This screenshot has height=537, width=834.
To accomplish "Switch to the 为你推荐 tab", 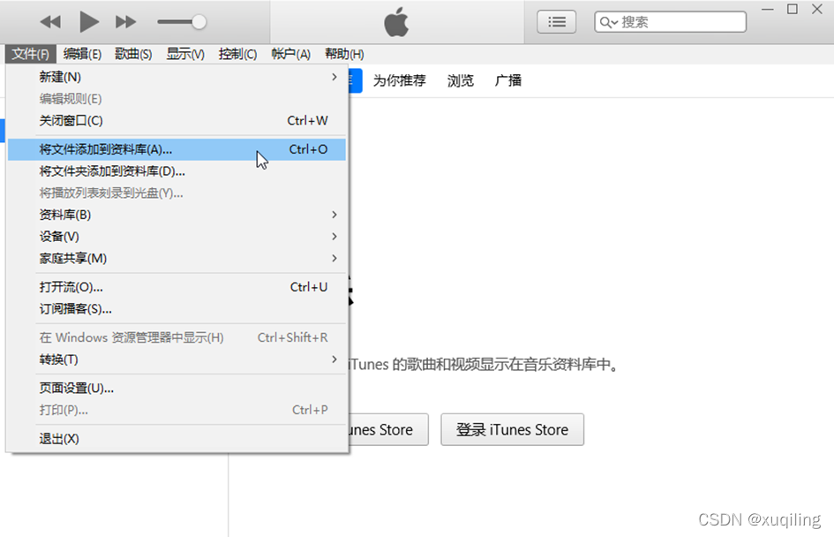I will point(400,81).
